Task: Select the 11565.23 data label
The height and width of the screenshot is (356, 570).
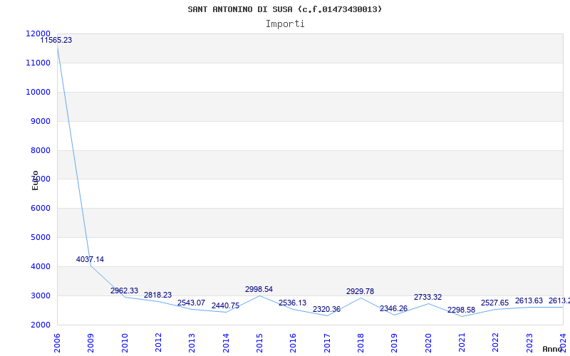Action: (x=56, y=41)
